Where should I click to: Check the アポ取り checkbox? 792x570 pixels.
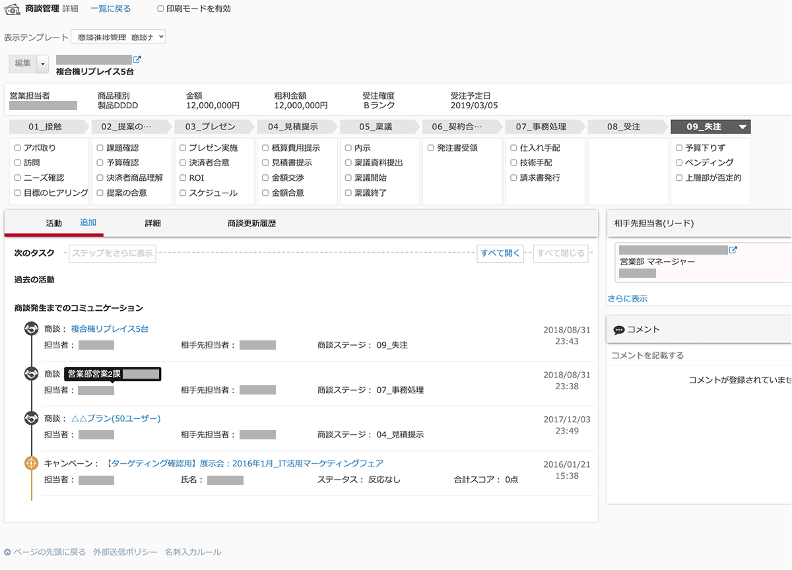(18, 148)
